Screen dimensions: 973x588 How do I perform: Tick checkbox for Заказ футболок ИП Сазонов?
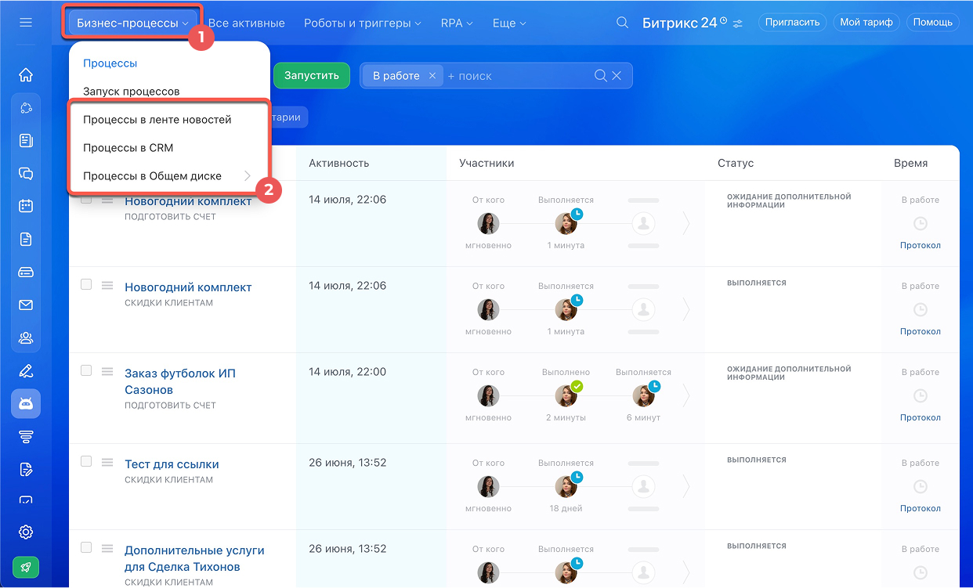tap(86, 371)
